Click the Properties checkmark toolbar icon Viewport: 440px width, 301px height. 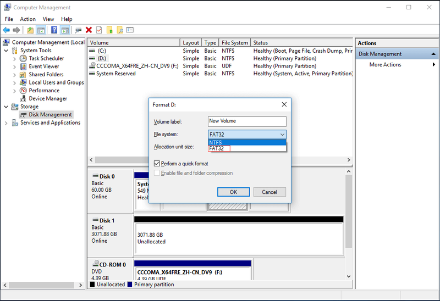tap(99, 30)
